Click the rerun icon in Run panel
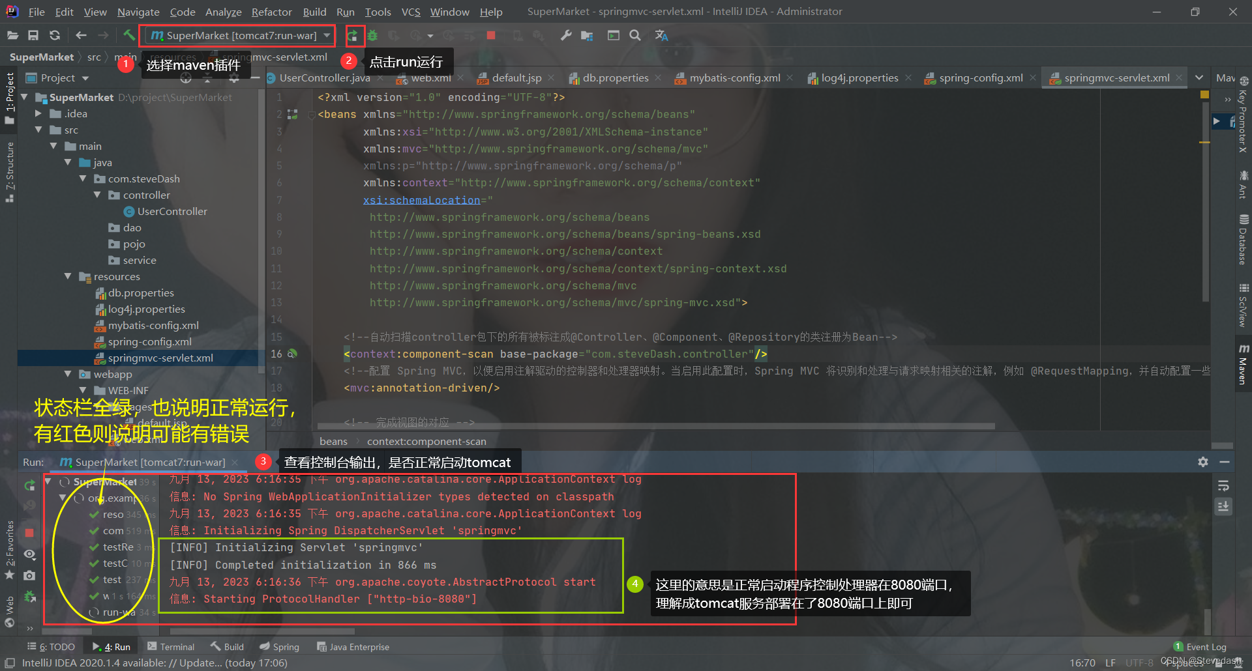Image resolution: width=1252 pixels, height=671 pixels. [x=29, y=485]
